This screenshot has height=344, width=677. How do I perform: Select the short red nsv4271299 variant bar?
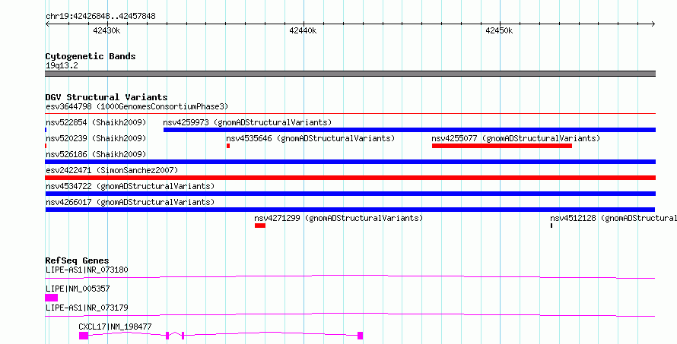(x=260, y=226)
